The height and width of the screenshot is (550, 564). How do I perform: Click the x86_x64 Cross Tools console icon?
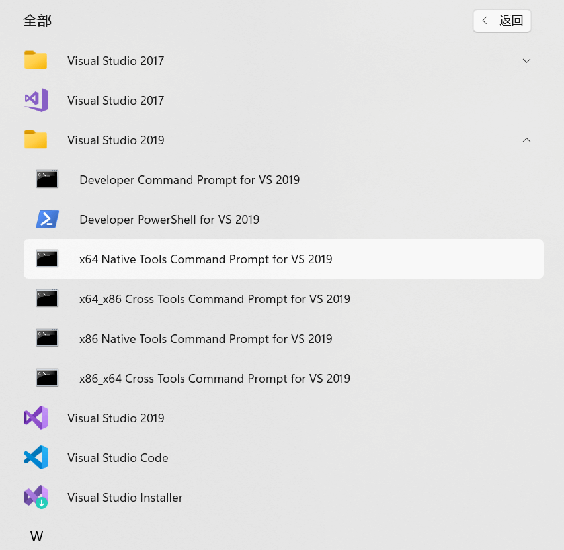pos(48,378)
